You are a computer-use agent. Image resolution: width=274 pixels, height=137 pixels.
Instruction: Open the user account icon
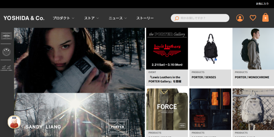(x=240, y=18)
